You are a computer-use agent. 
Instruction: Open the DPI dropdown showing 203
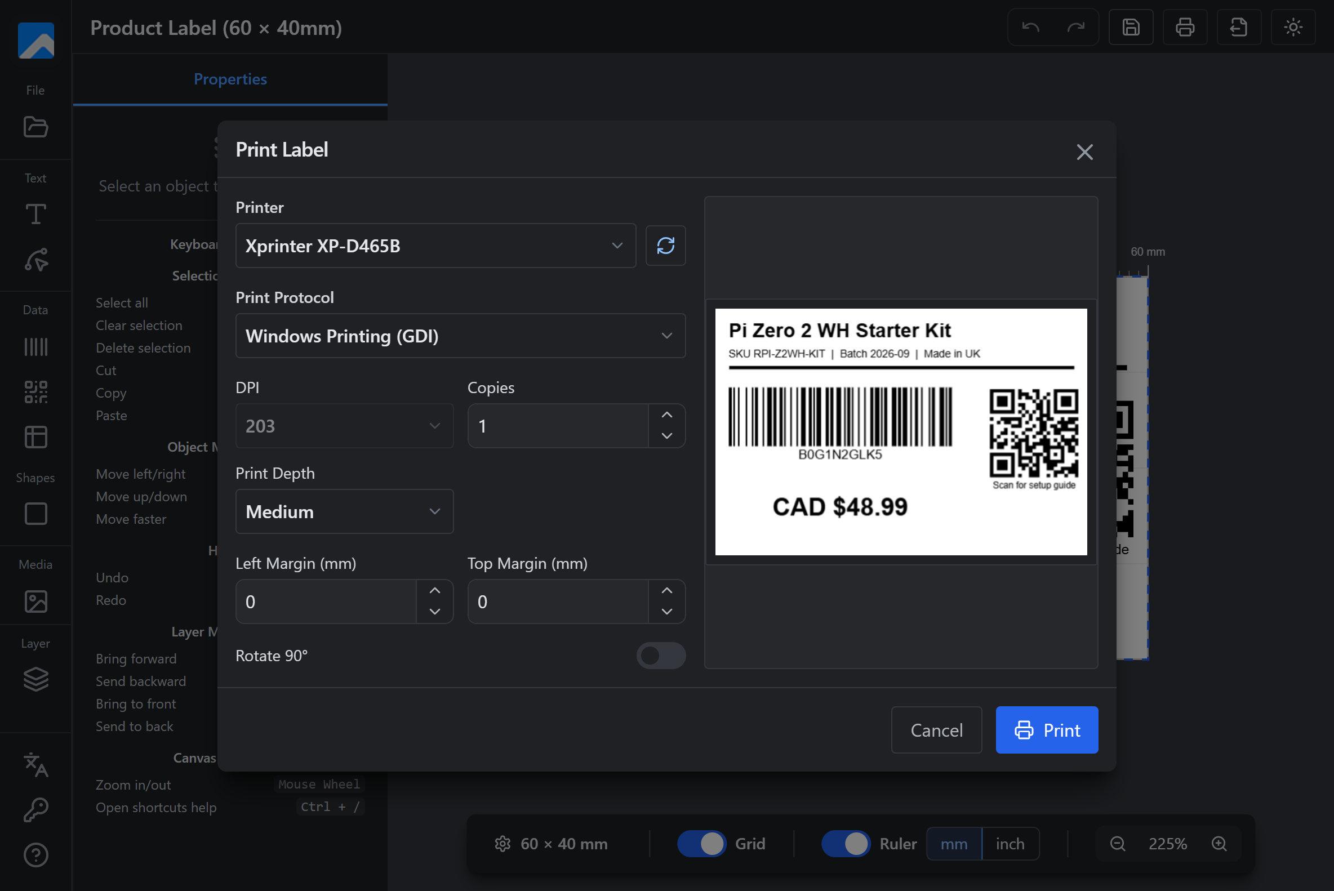tap(344, 426)
